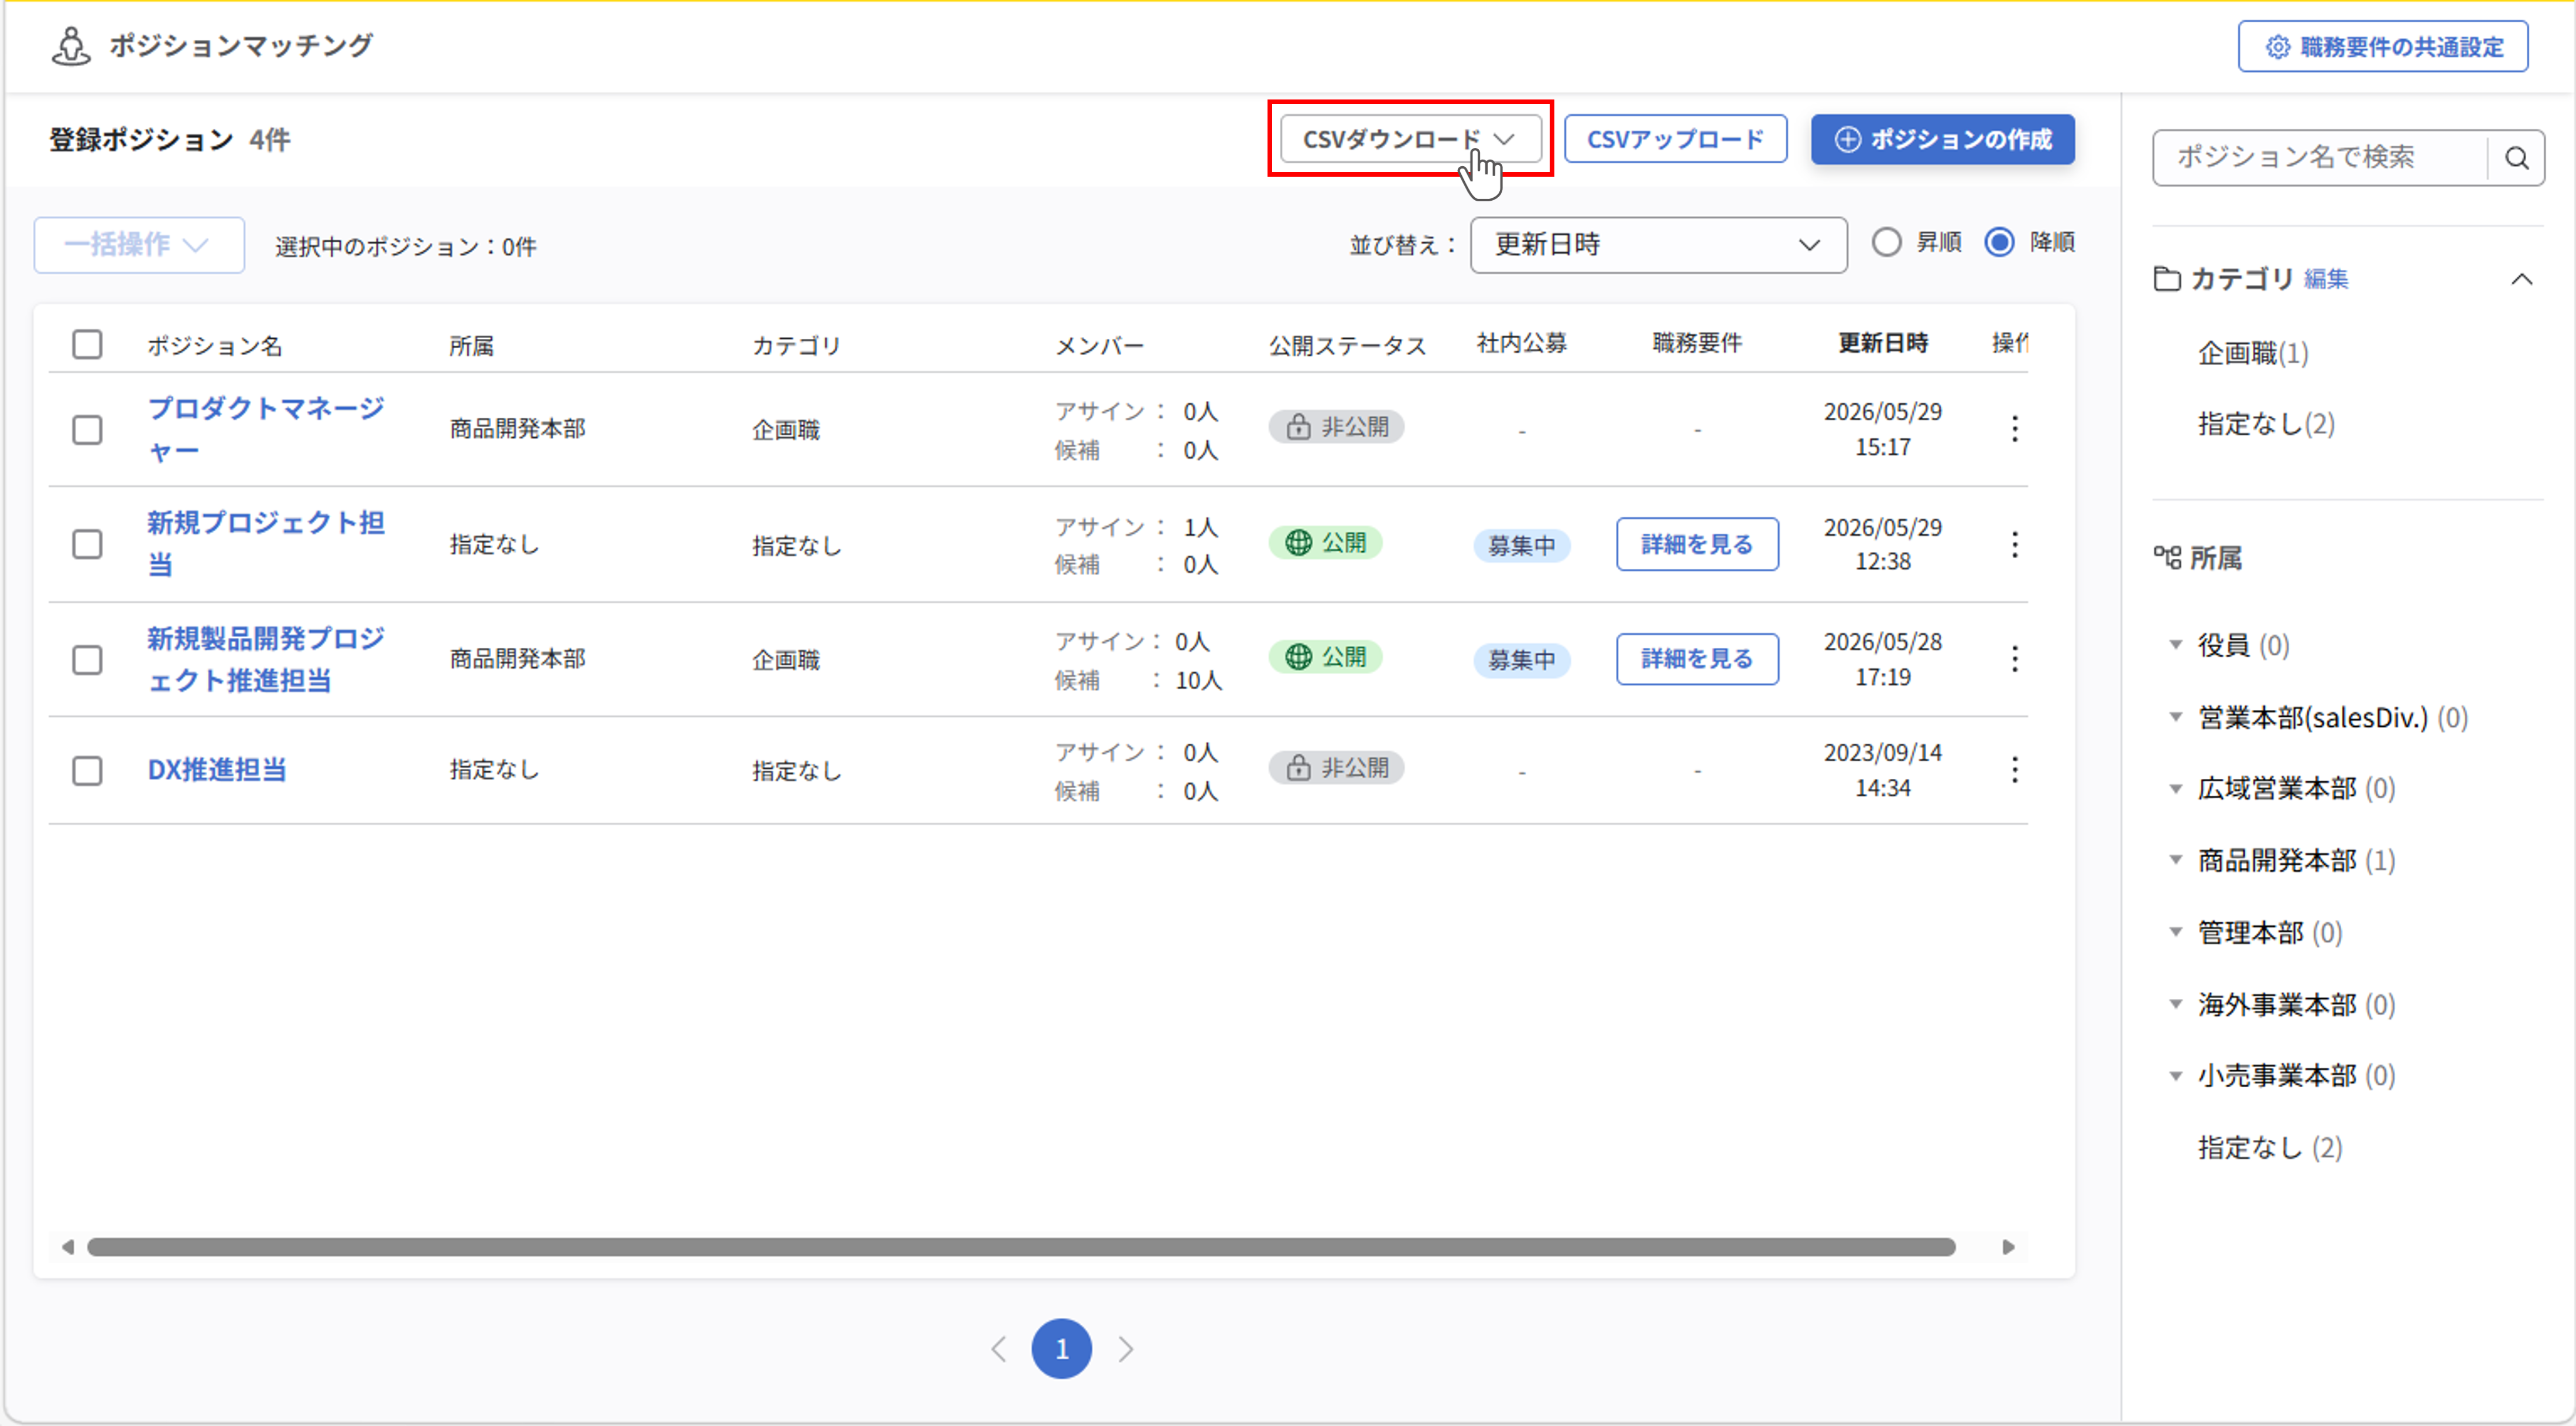Image resolution: width=2576 pixels, height=1426 pixels.
Task: Click the scroll-left arrow of table scrollbar
Action: pyautogui.click(x=67, y=1246)
